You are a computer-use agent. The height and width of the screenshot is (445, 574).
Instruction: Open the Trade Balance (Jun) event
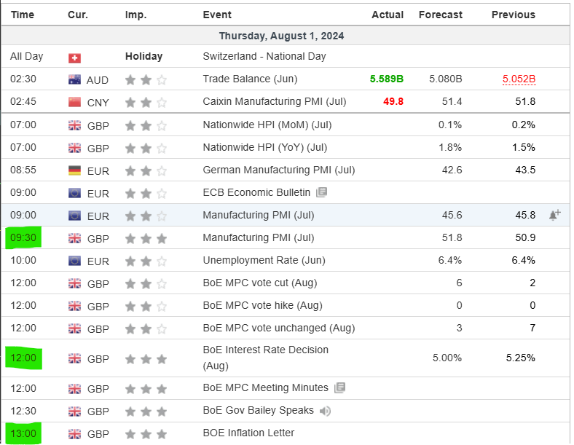click(x=250, y=79)
